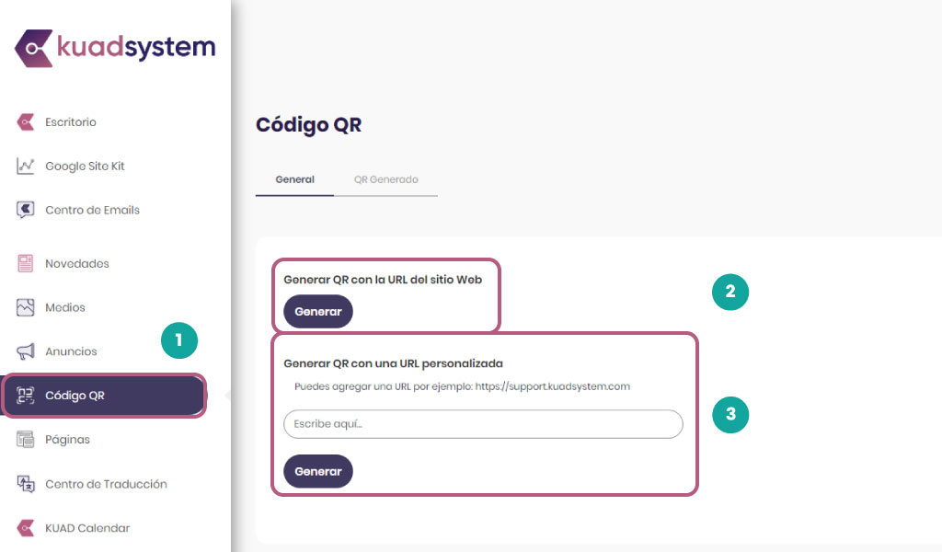This screenshot has width=942, height=552.
Task: Collapse sidebar using the small arrow handle
Action: click(x=227, y=396)
